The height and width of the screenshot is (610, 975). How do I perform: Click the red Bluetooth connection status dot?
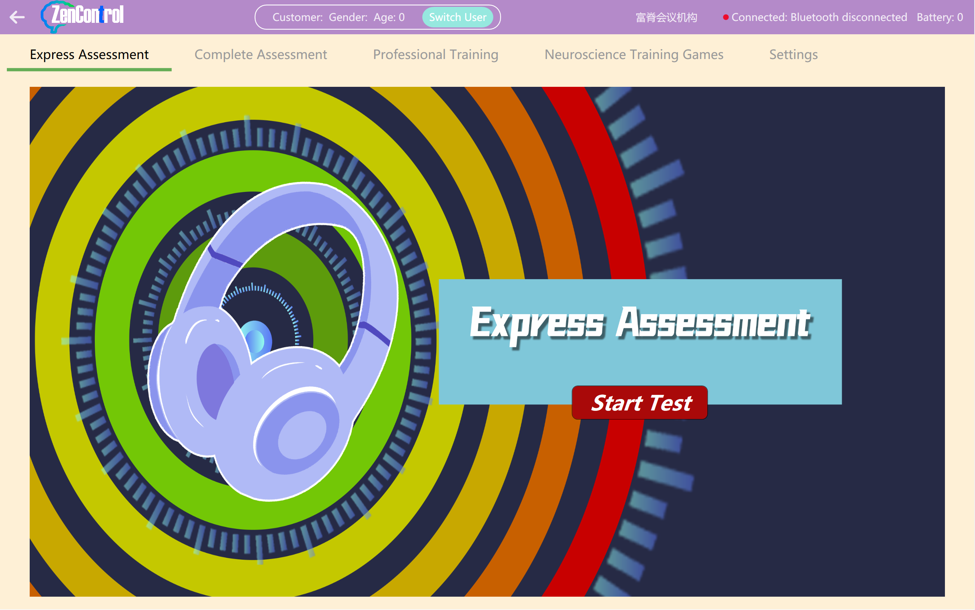725,18
